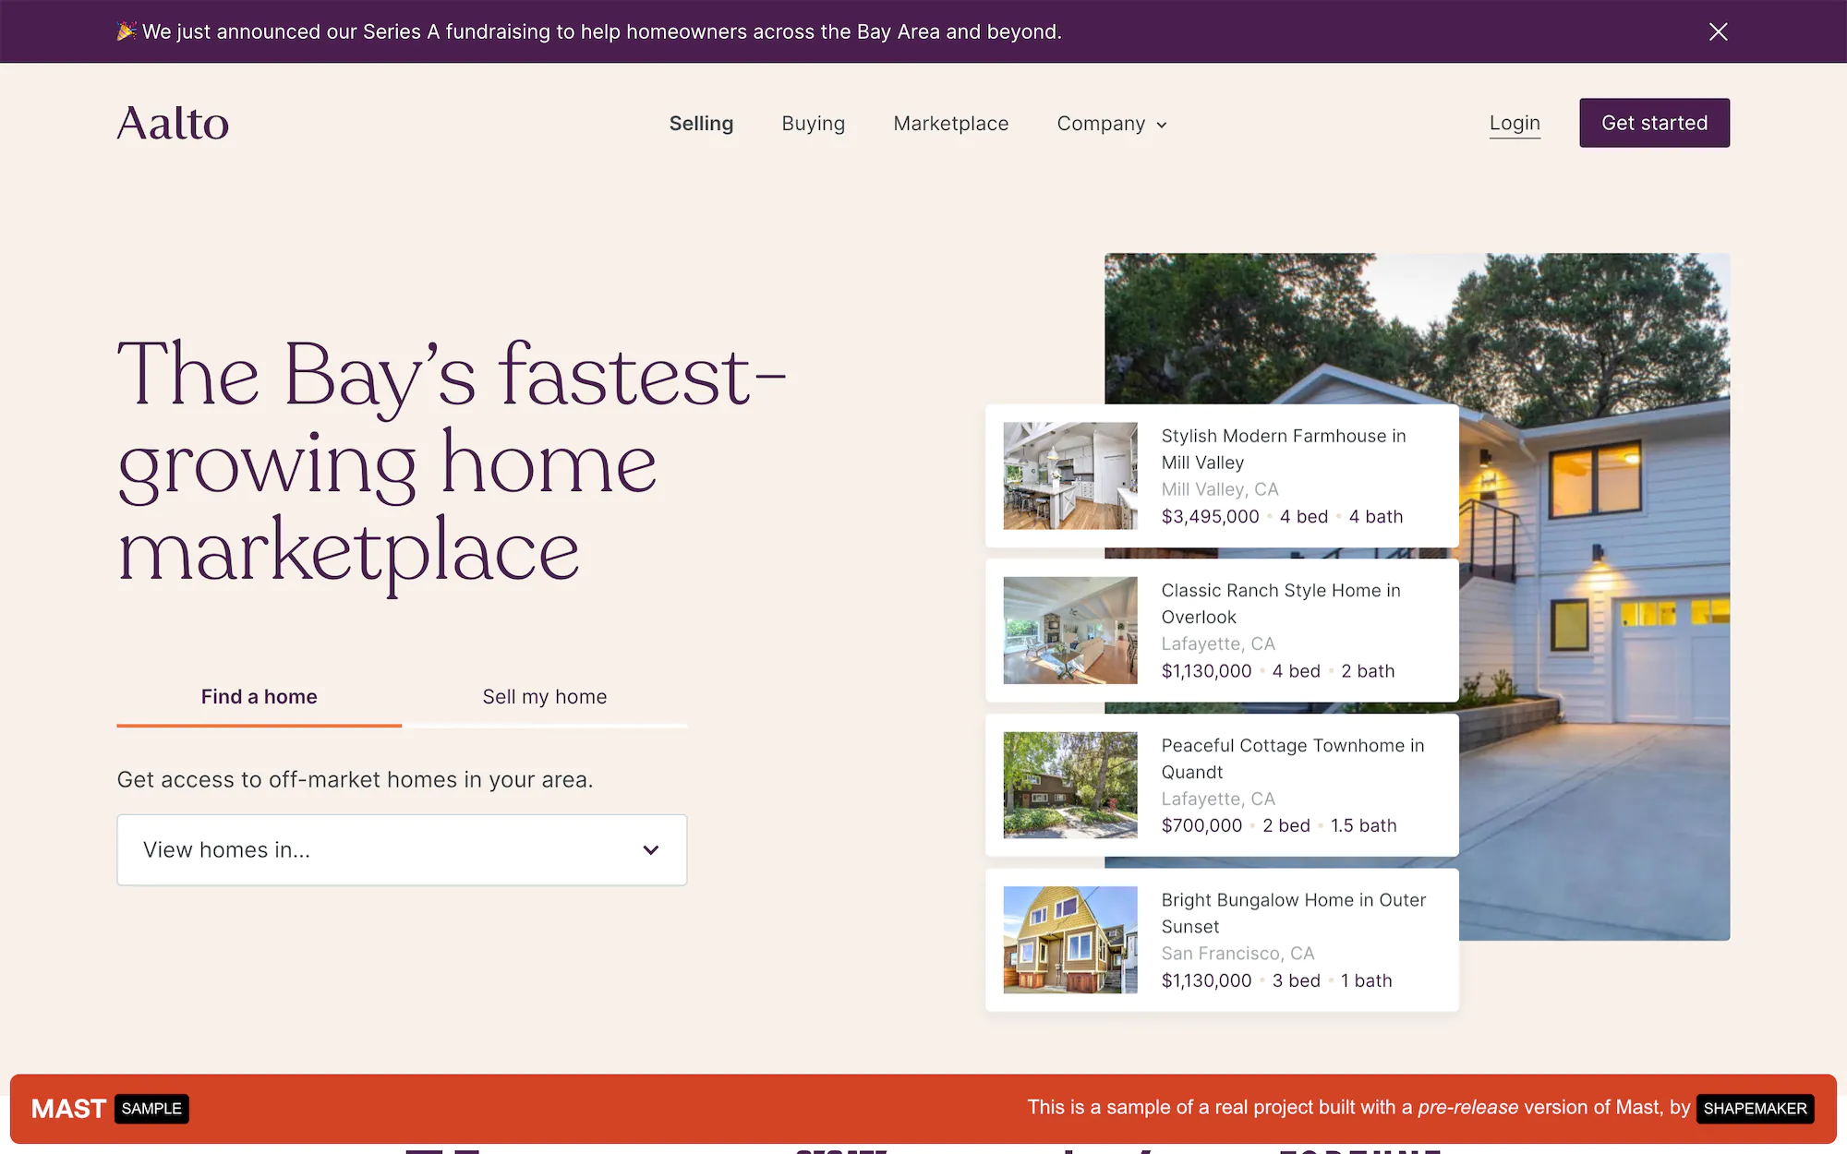Click the Peaceful Cottage Townhome photo
Image resolution: width=1847 pixels, height=1154 pixels.
[1069, 785]
